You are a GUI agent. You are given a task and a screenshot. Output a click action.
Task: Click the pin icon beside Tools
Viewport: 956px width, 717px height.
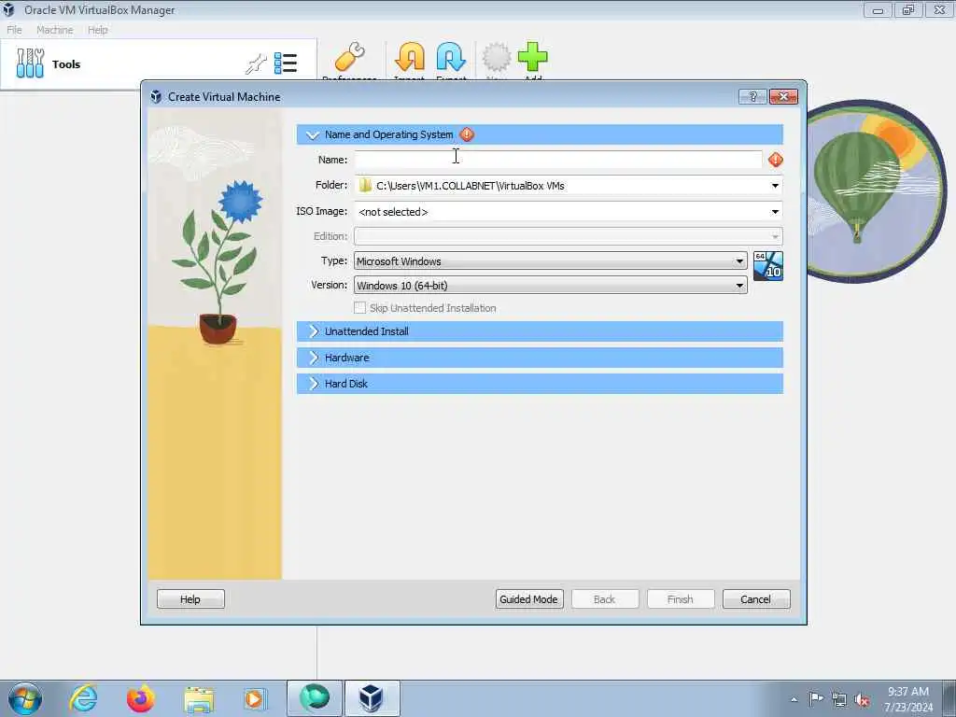coord(256,63)
